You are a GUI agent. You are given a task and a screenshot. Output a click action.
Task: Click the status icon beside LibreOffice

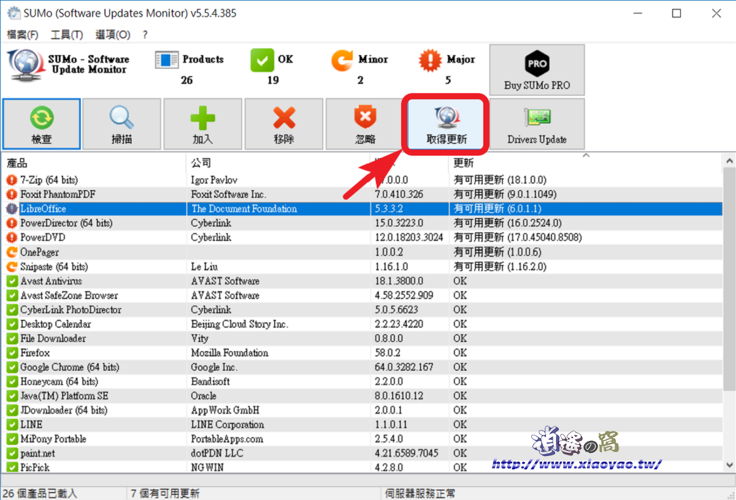click(12, 209)
